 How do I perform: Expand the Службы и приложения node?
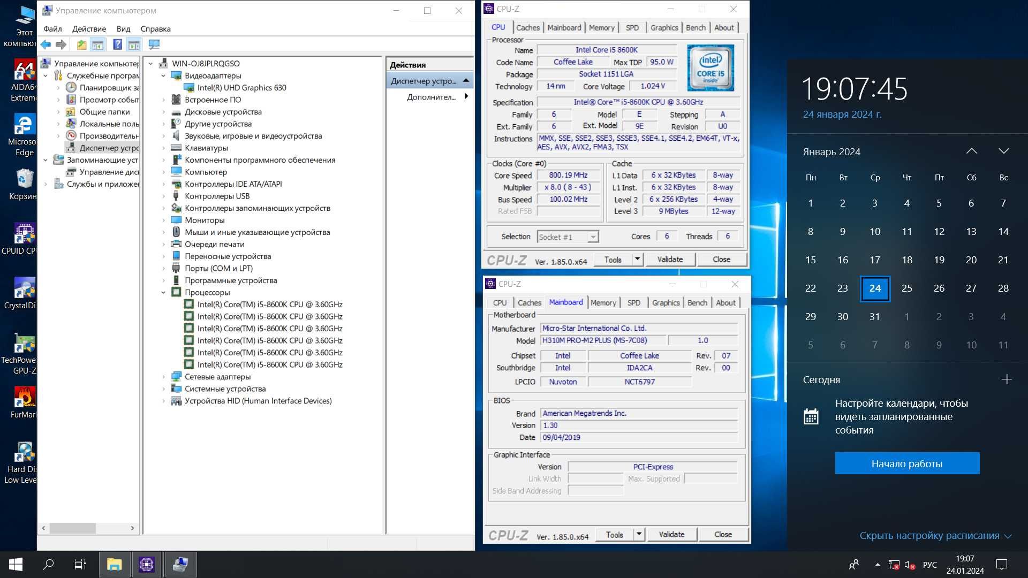click(x=46, y=184)
